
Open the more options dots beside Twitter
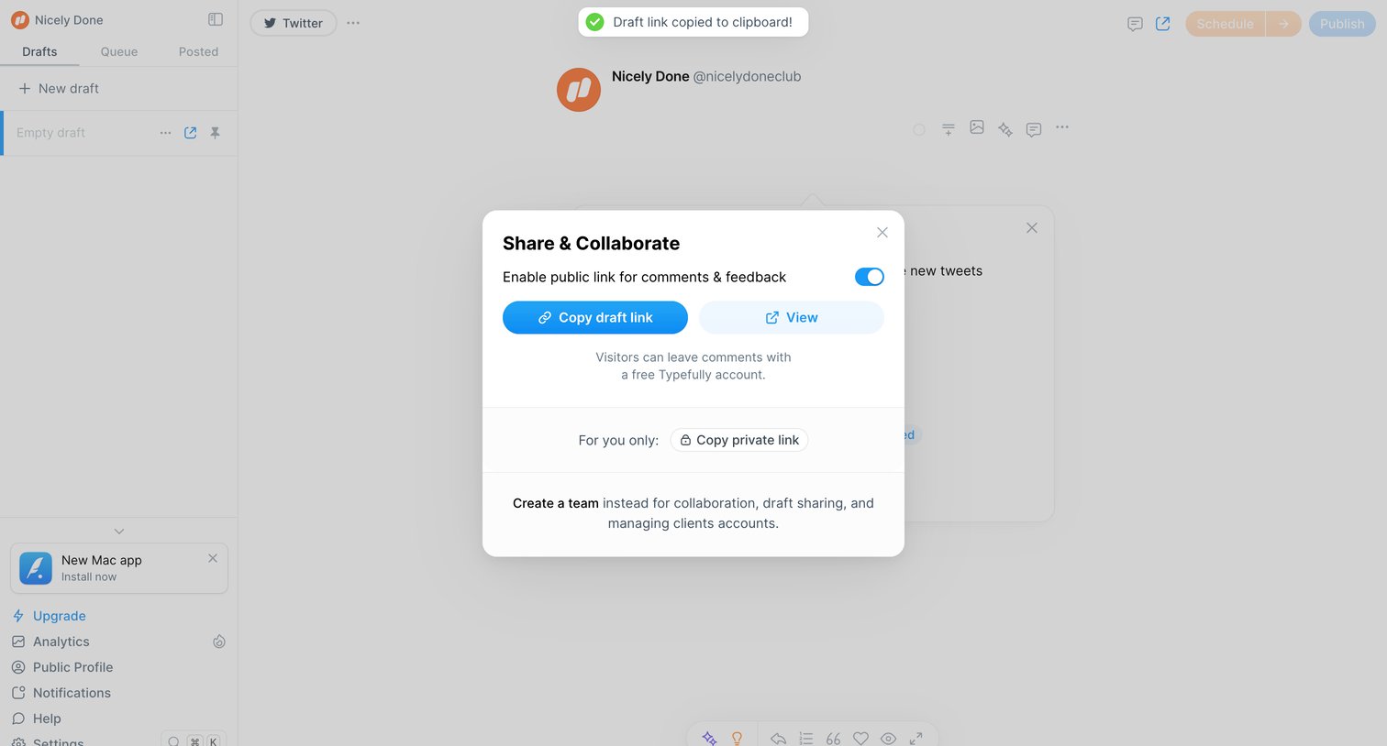353,23
